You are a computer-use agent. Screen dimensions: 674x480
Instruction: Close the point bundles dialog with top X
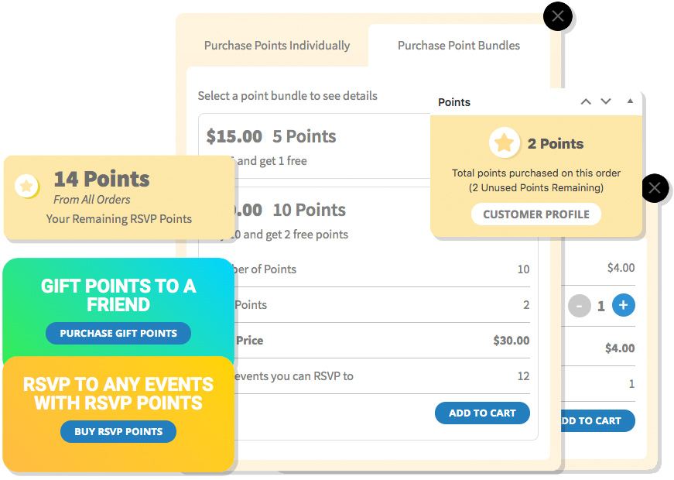pyautogui.click(x=558, y=16)
